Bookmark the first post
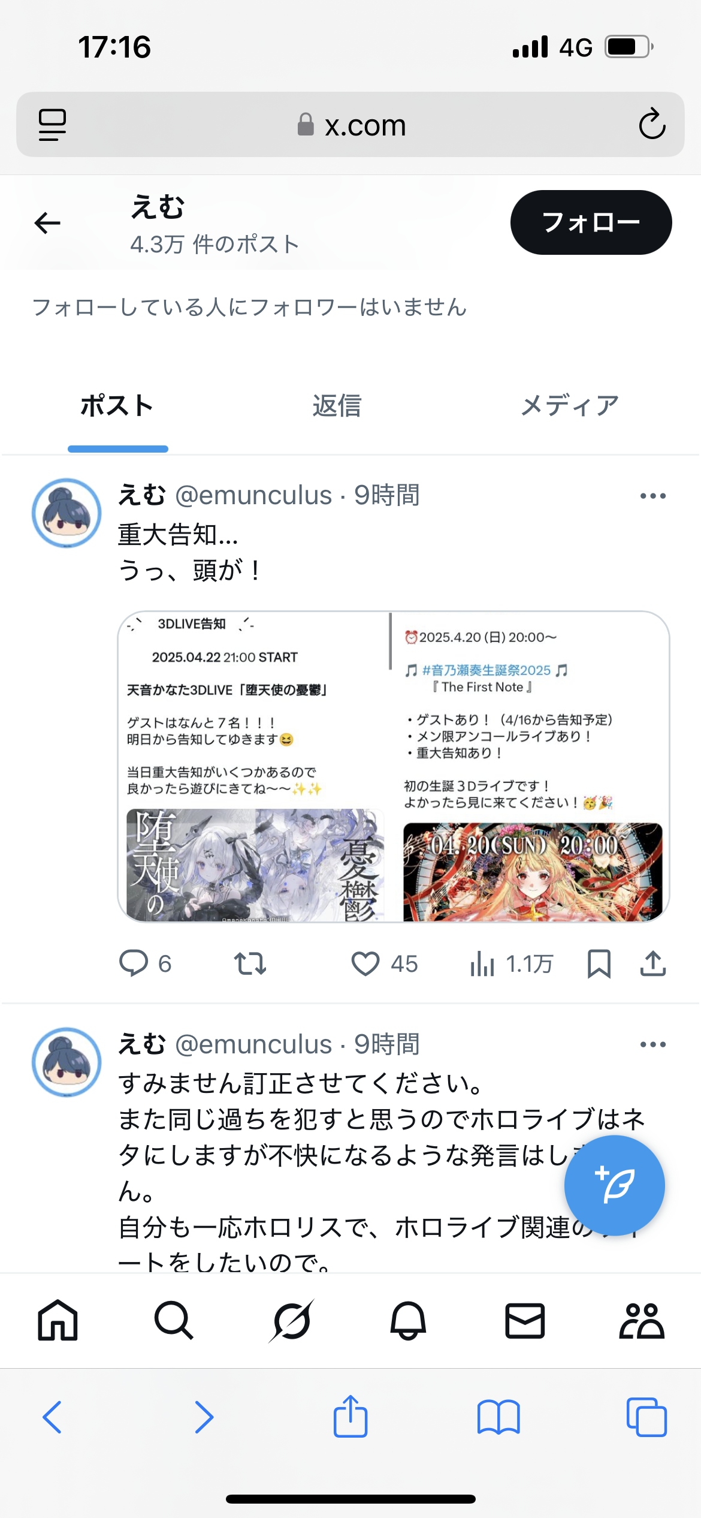This screenshot has width=701, height=1518. pos(599,963)
